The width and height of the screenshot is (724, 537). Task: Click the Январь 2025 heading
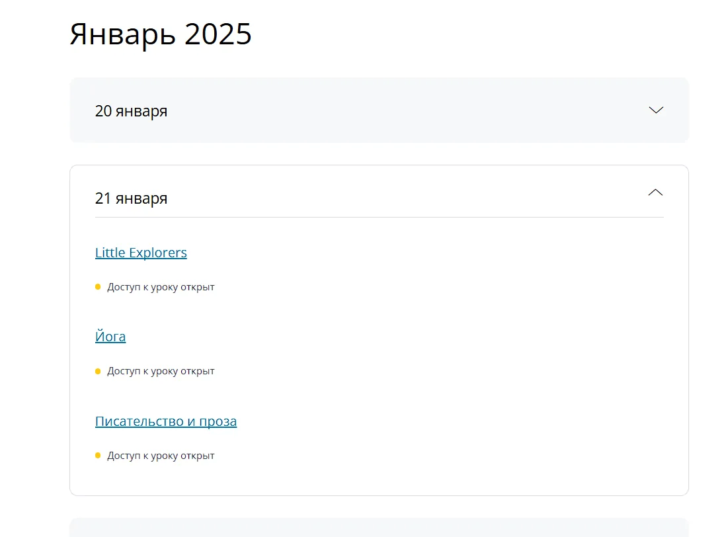coord(161,34)
